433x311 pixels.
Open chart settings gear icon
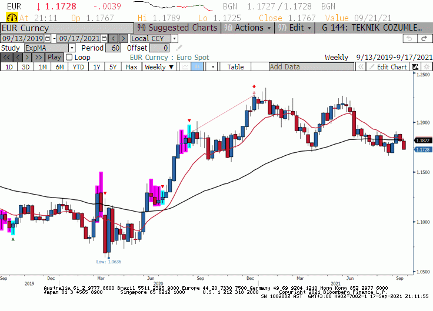[x=427, y=67]
